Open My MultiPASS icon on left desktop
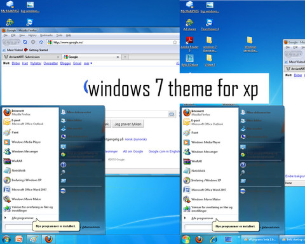305x244 pixels. pos(10,6)
